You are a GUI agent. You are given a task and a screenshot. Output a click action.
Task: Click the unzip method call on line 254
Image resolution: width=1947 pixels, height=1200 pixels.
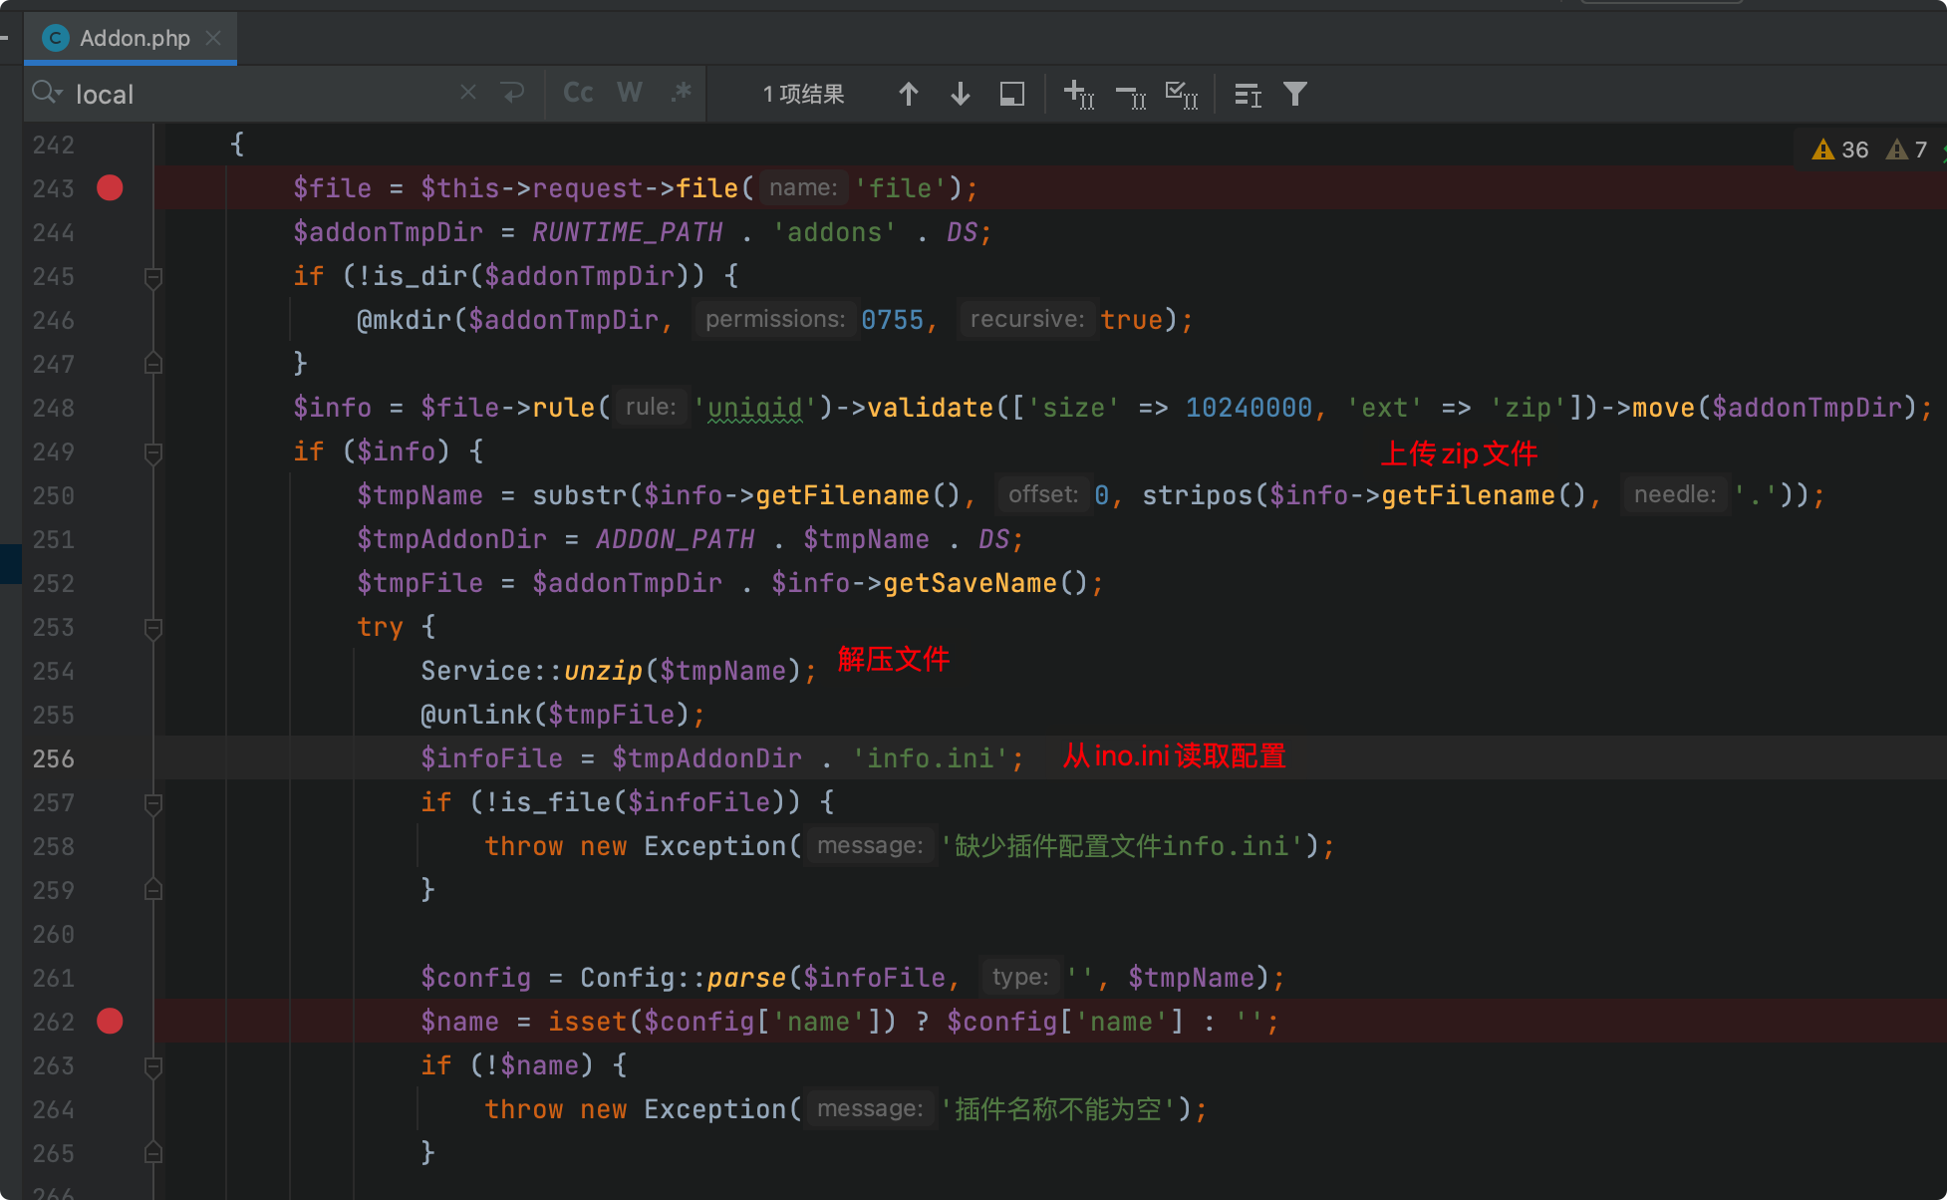[603, 671]
